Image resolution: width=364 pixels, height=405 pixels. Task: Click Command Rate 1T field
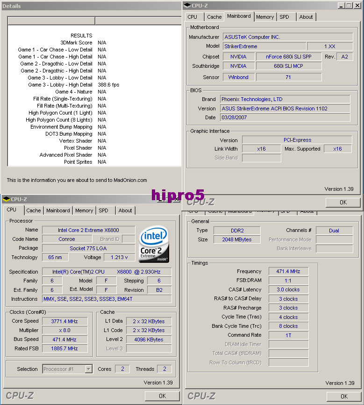(x=289, y=335)
